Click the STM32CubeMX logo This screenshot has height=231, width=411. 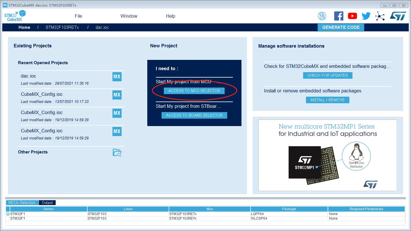click(15, 16)
